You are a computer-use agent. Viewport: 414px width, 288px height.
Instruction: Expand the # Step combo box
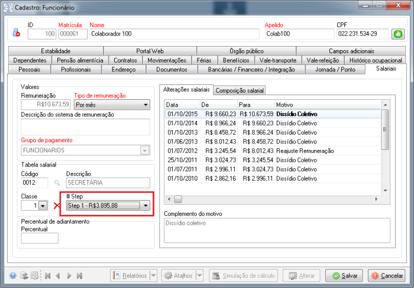coord(145,205)
